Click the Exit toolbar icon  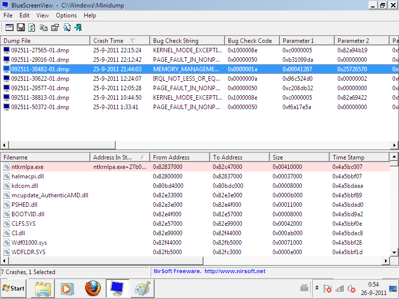[x=78, y=27]
